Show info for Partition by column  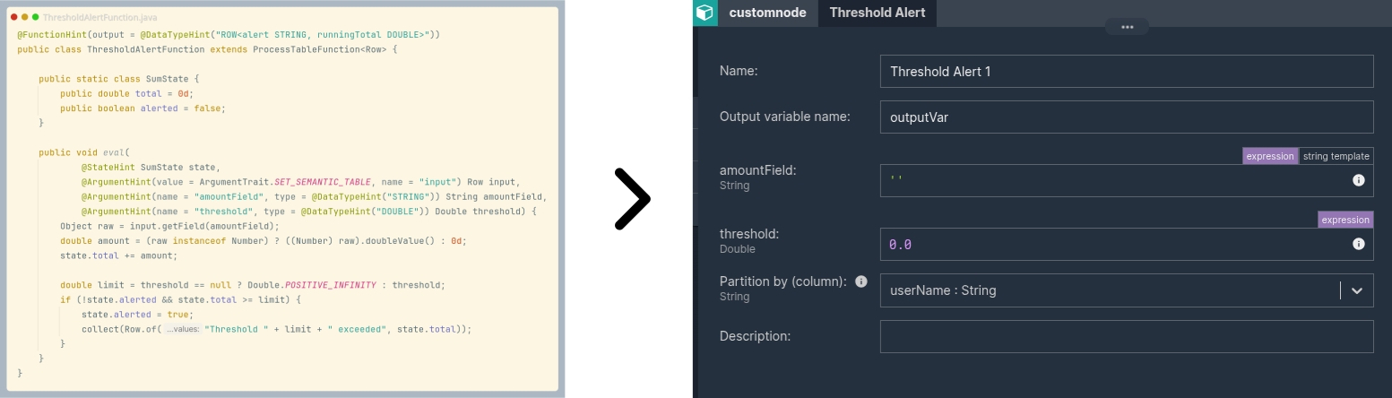tap(861, 281)
